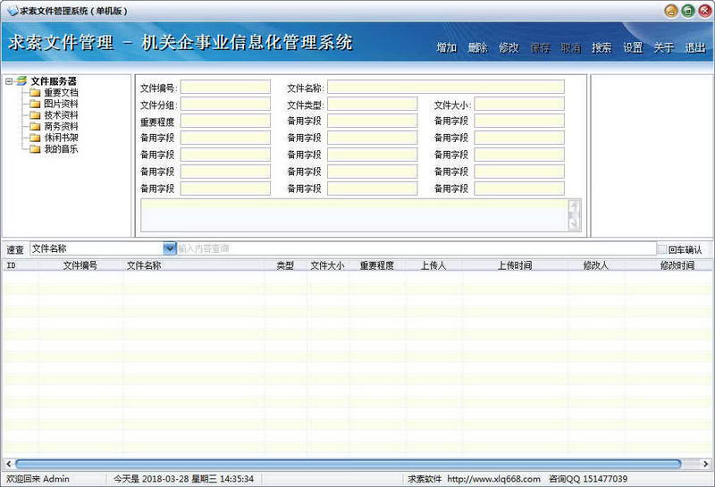
Task: Click the 取消 (Cancel) toolbar button
Action: (x=571, y=47)
